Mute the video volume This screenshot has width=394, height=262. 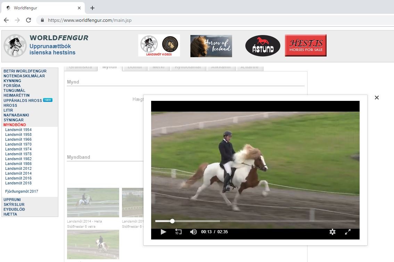pyautogui.click(x=194, y=232)
